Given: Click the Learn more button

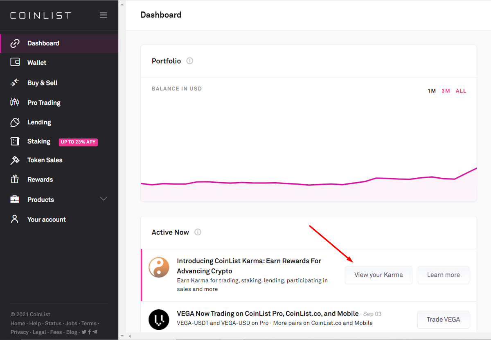Looking at the screenshot, I should tap(444, 275).
